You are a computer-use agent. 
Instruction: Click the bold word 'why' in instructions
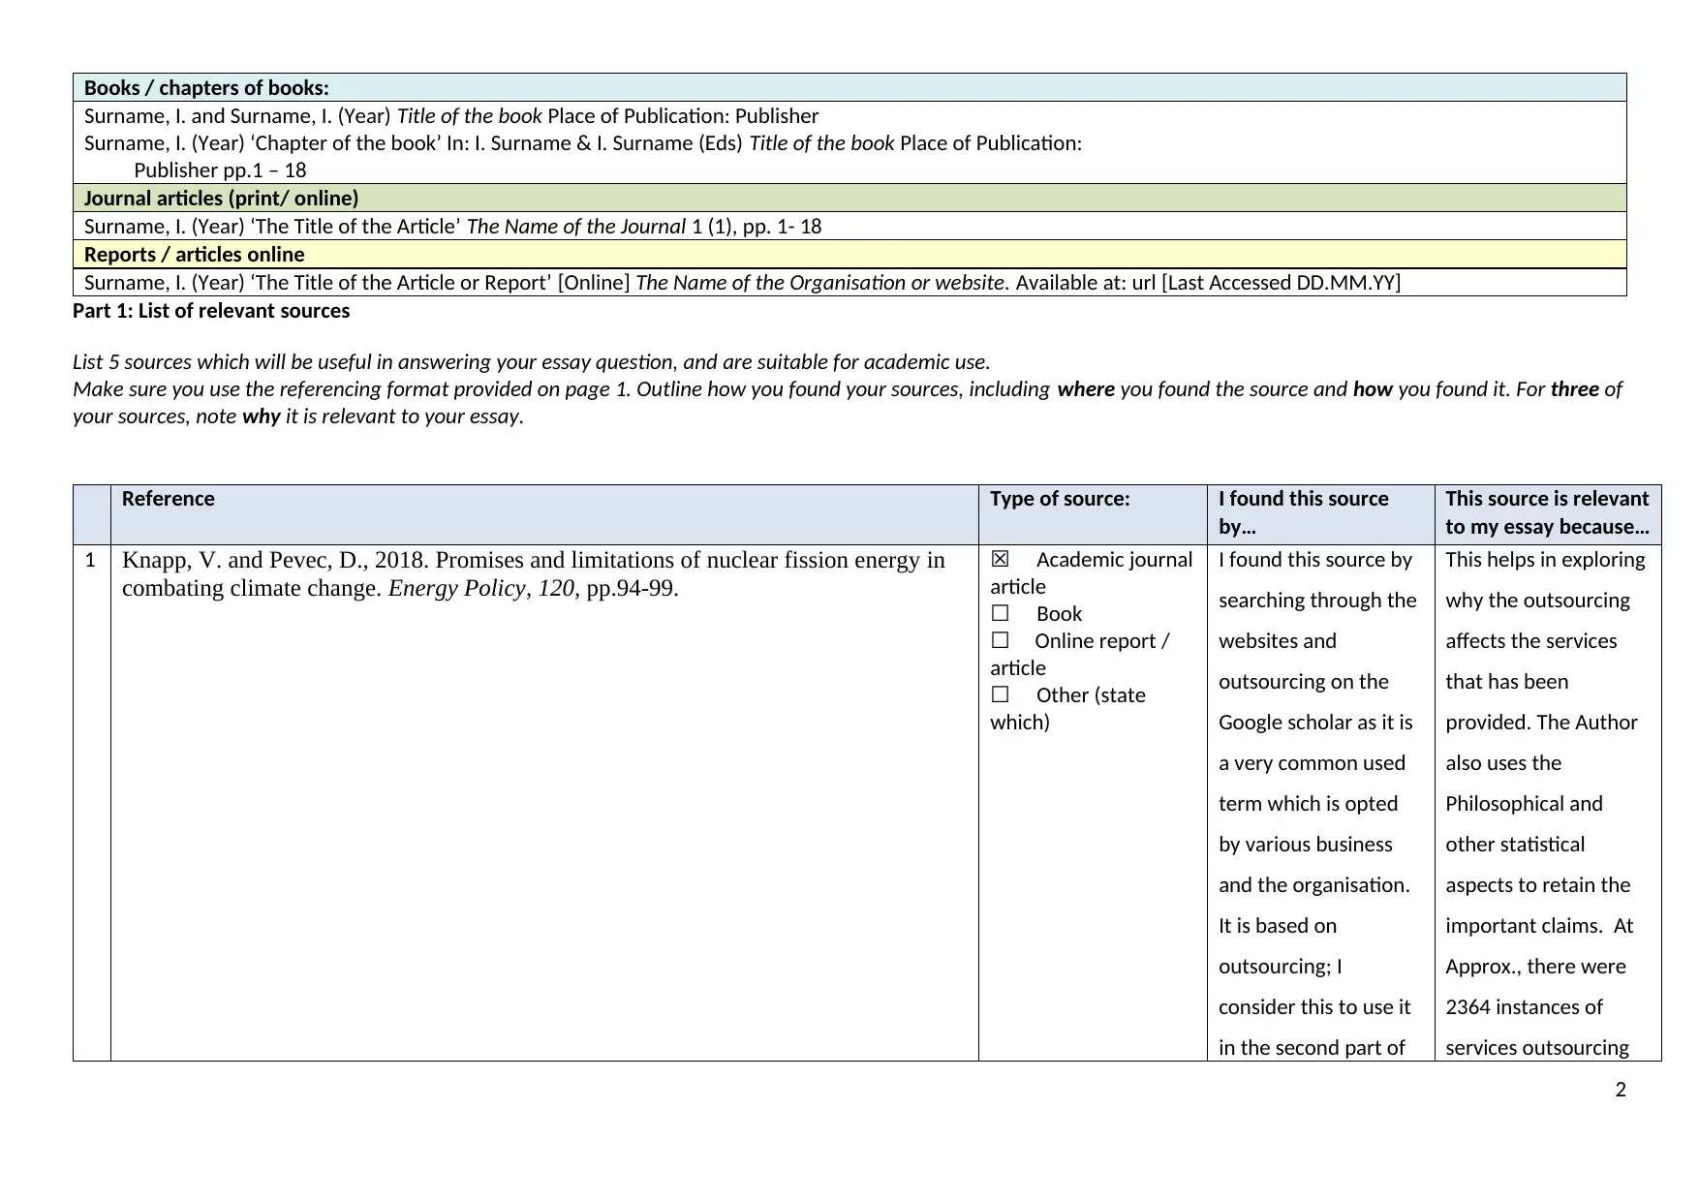[x=262, y=416]
